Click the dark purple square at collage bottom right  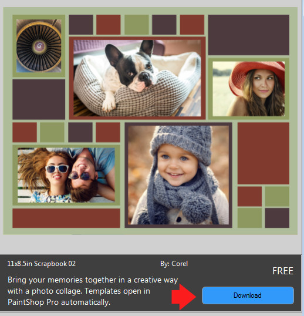(277, 218)
